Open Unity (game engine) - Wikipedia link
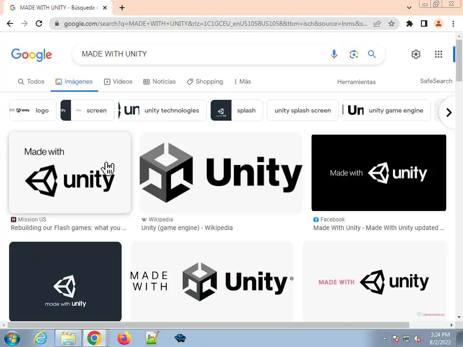 click(187, 228)
